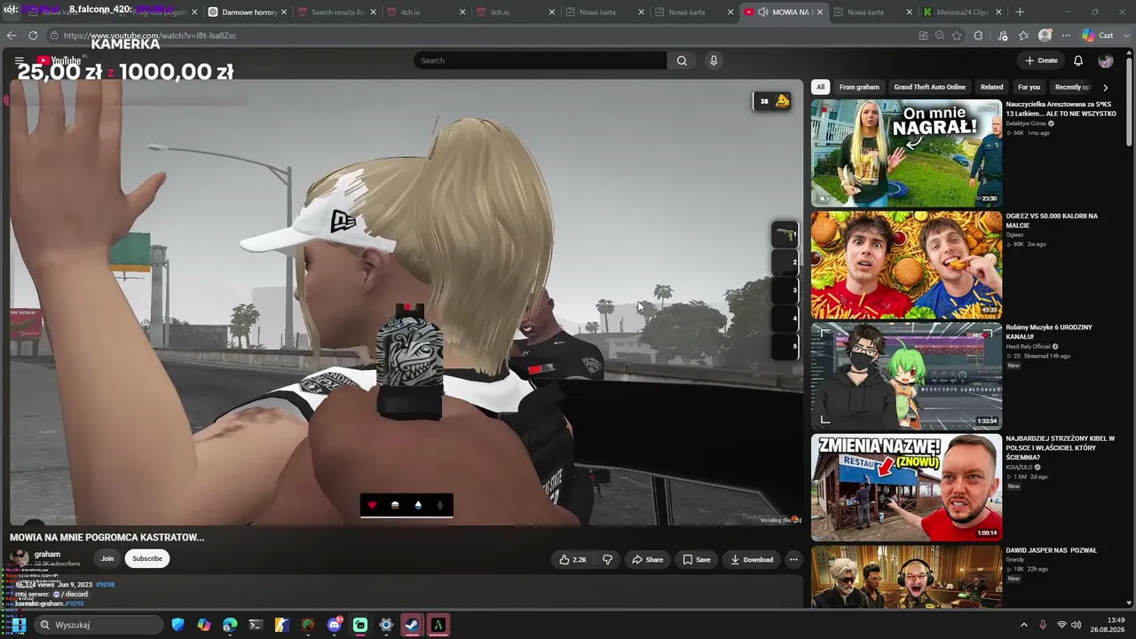Click the Create button
The height and width of the screenshot is (639, 1136).
pos(1041,60)
